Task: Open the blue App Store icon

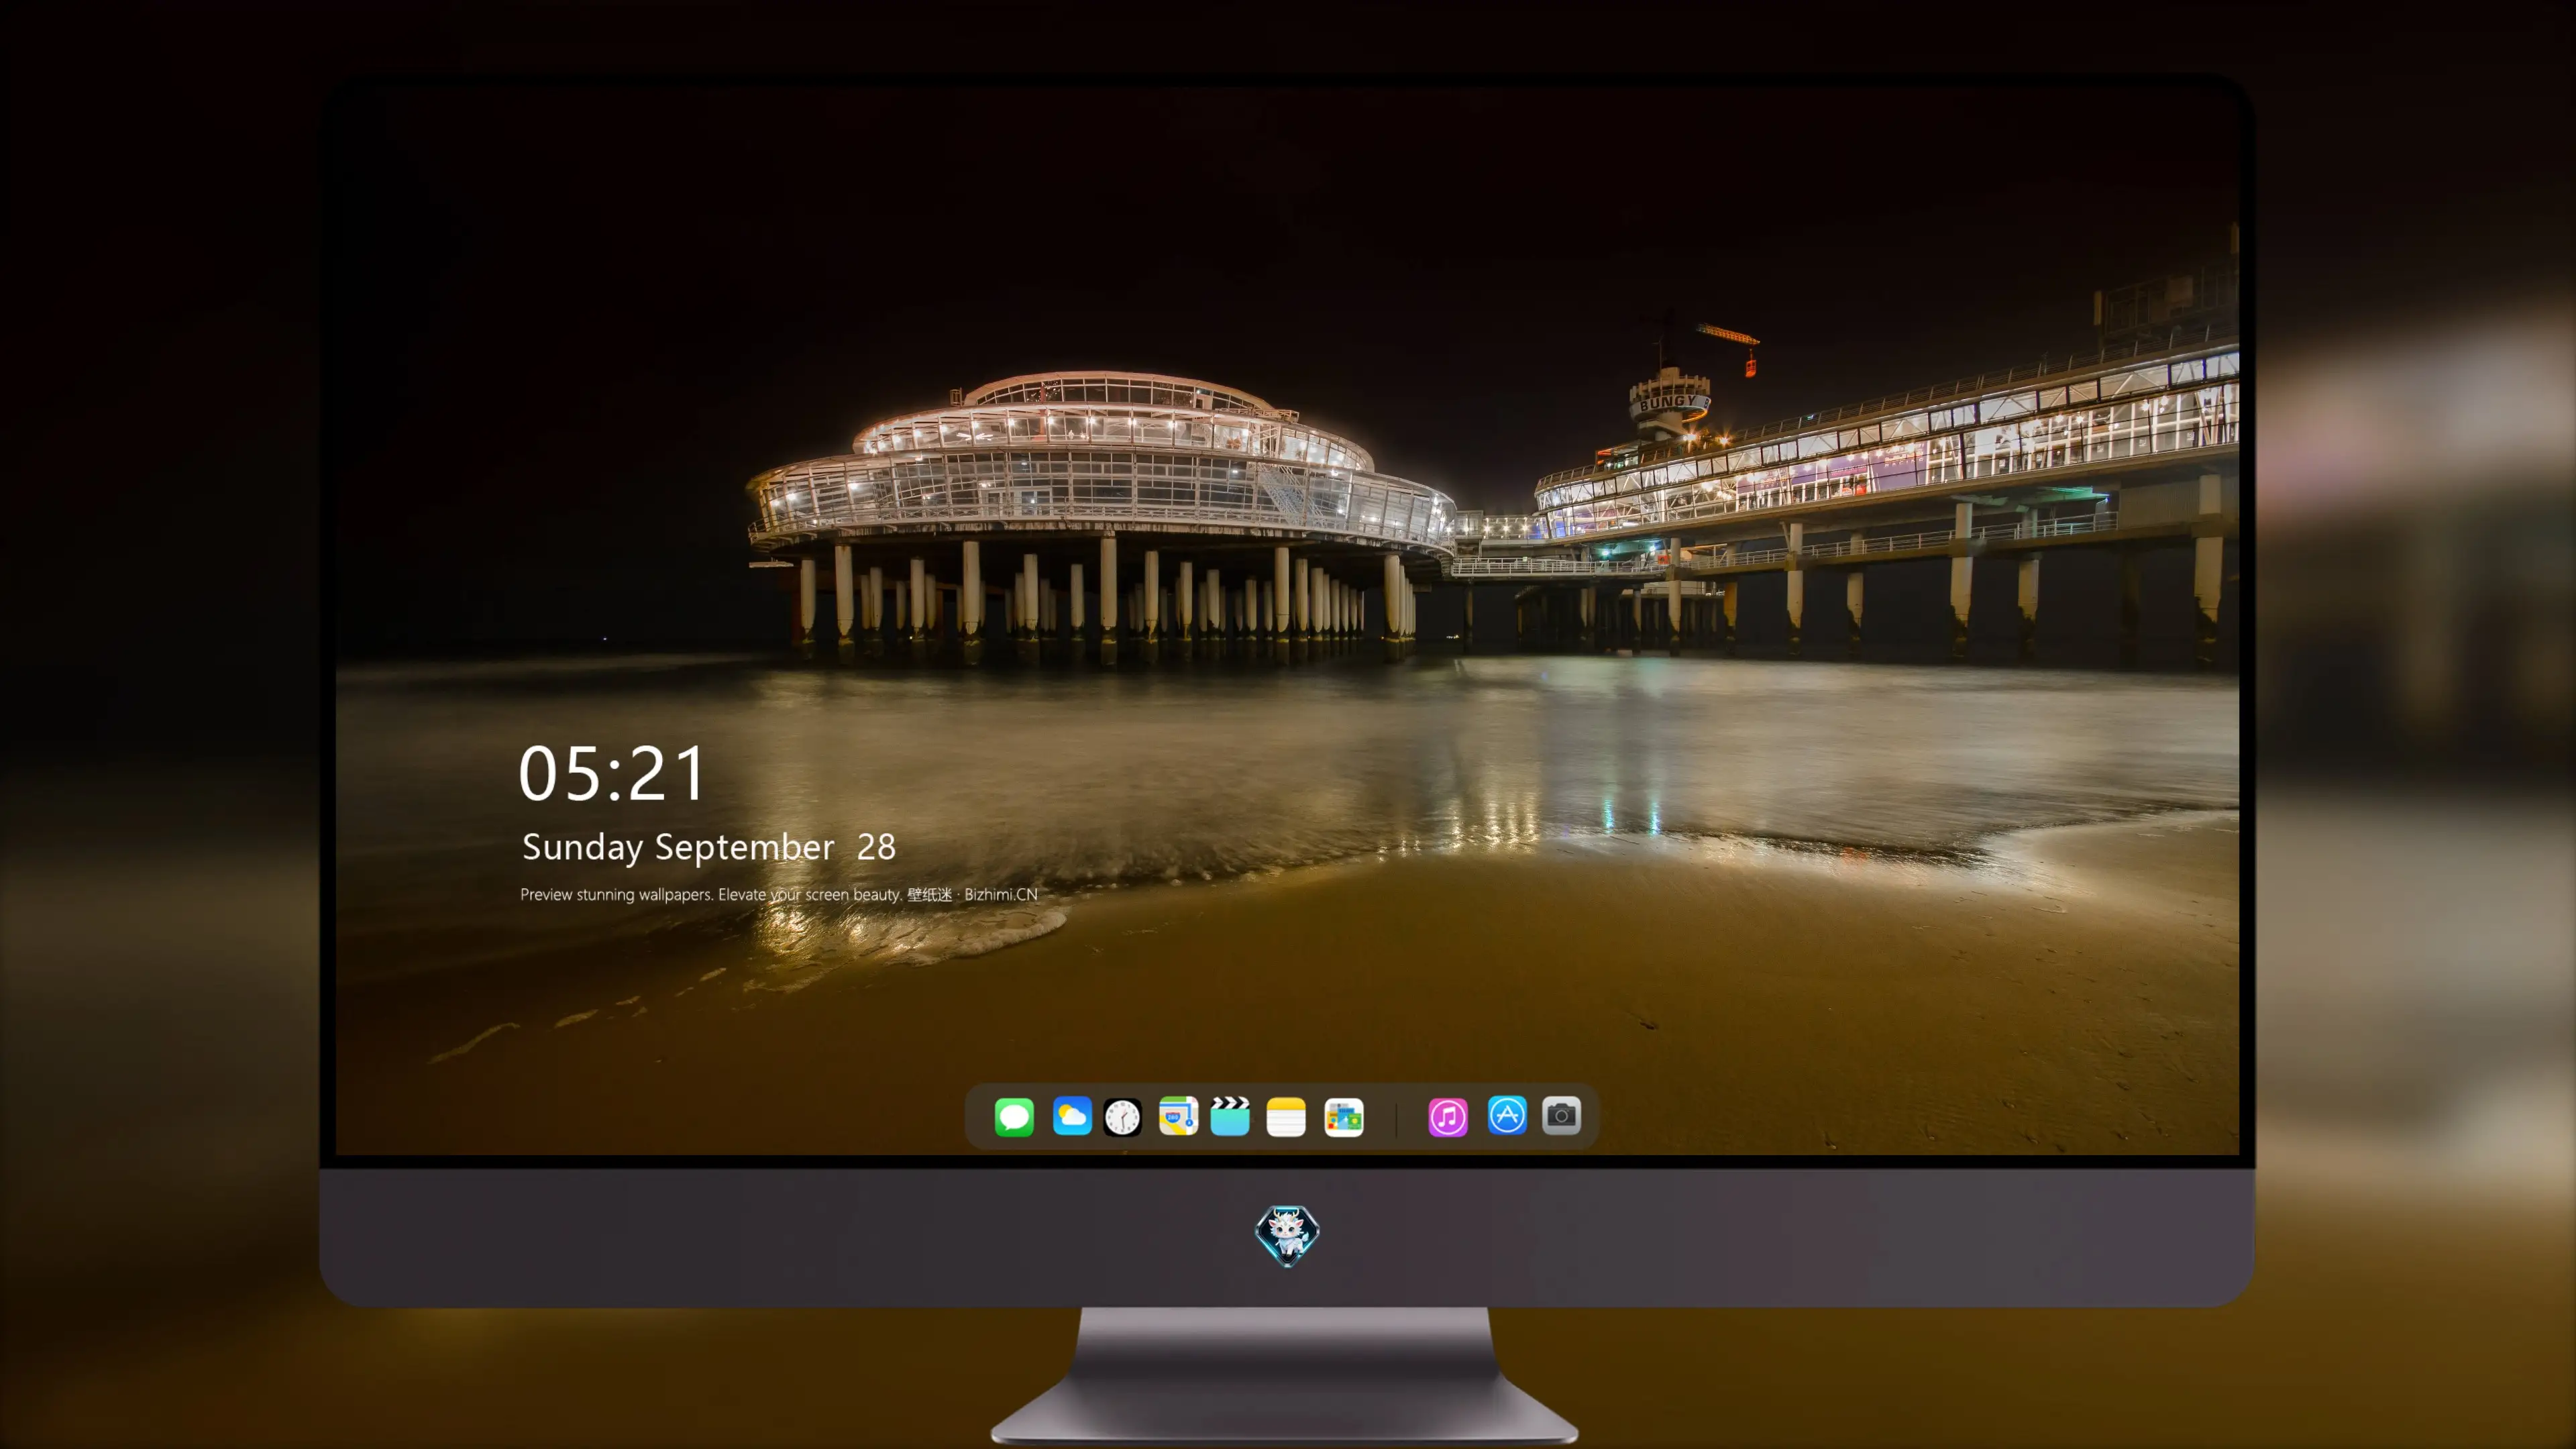Action: [1507, 1116]
